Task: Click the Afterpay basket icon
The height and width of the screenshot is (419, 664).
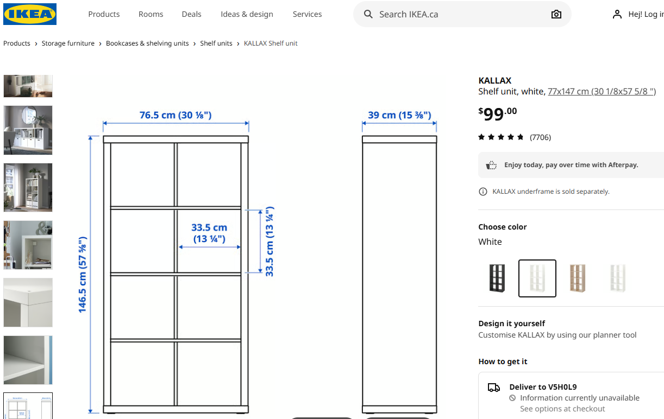Action: 491,165
